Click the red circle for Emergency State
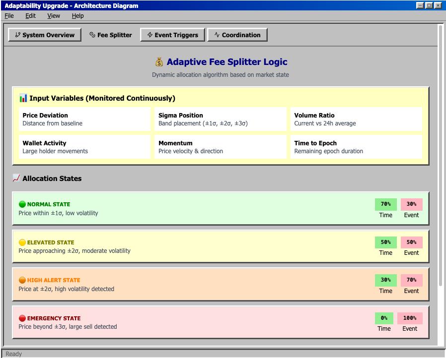 tap(22, 318)
